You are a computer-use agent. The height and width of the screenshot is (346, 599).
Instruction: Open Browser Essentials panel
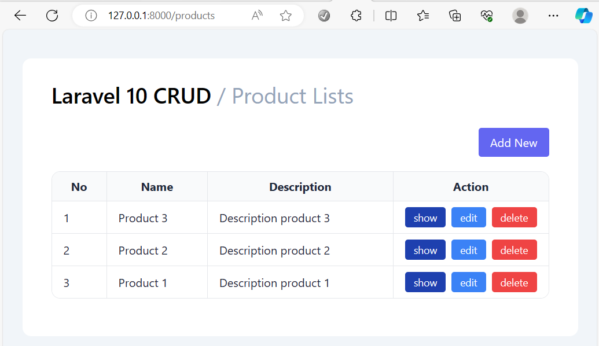point(487,16)
